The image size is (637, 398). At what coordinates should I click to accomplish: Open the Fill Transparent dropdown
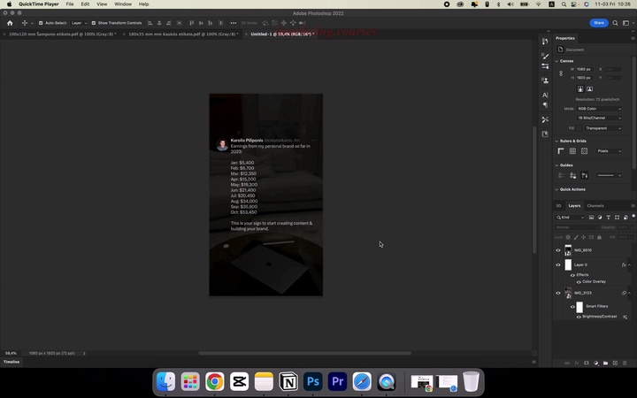point(599,127)
